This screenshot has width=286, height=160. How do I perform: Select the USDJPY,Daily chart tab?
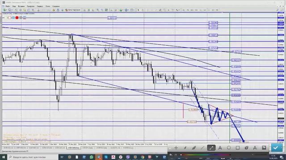click(x=88, y=148)
